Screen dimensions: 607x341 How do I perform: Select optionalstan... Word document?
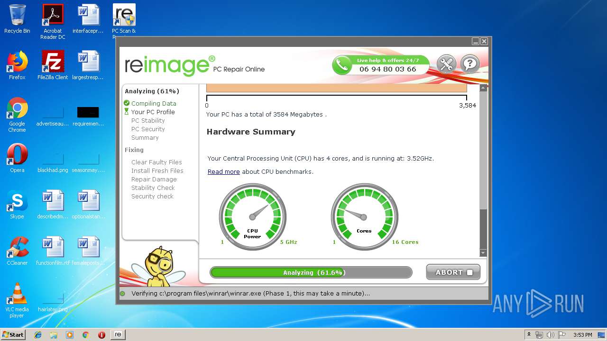88,205
